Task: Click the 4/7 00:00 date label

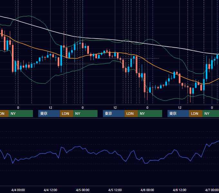Action: click(x=212, y=190)
